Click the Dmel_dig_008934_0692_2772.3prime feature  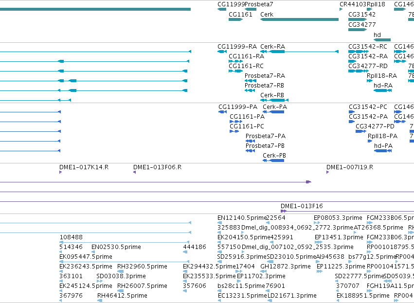(243, 232)
